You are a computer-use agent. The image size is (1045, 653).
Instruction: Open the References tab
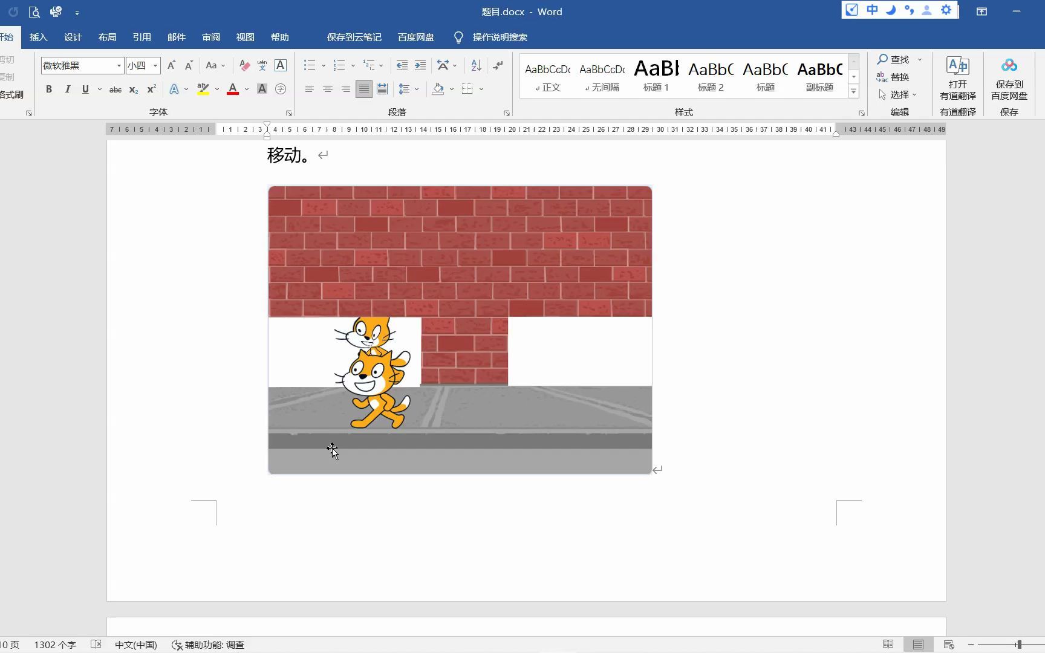[x=142, y=37]
